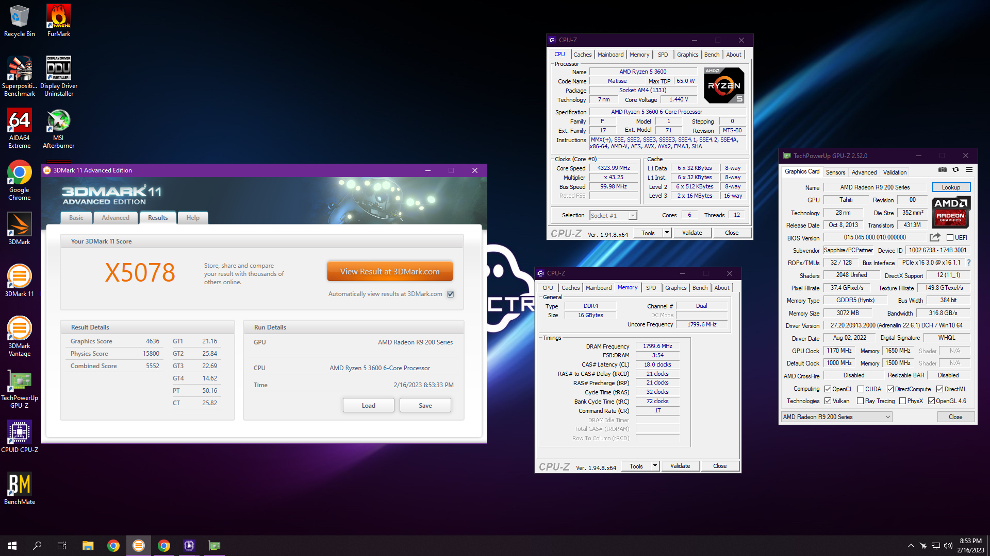Open Task View on the taskbar
Viewport: 990px width, 556px height.
click(x=62, y=546)
